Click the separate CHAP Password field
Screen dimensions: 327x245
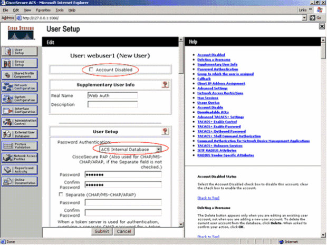pos(123,202)
